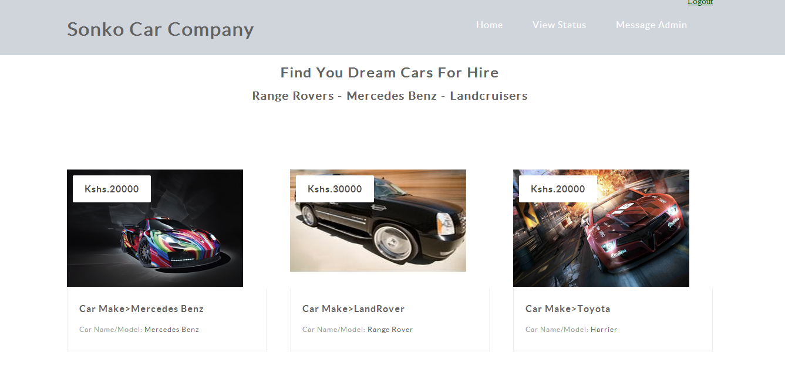This screenshot has height=366, width=785.
Task: Open the Home menu item
Action: coord(489,25)
